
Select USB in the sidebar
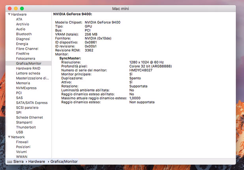coord(20,132)
